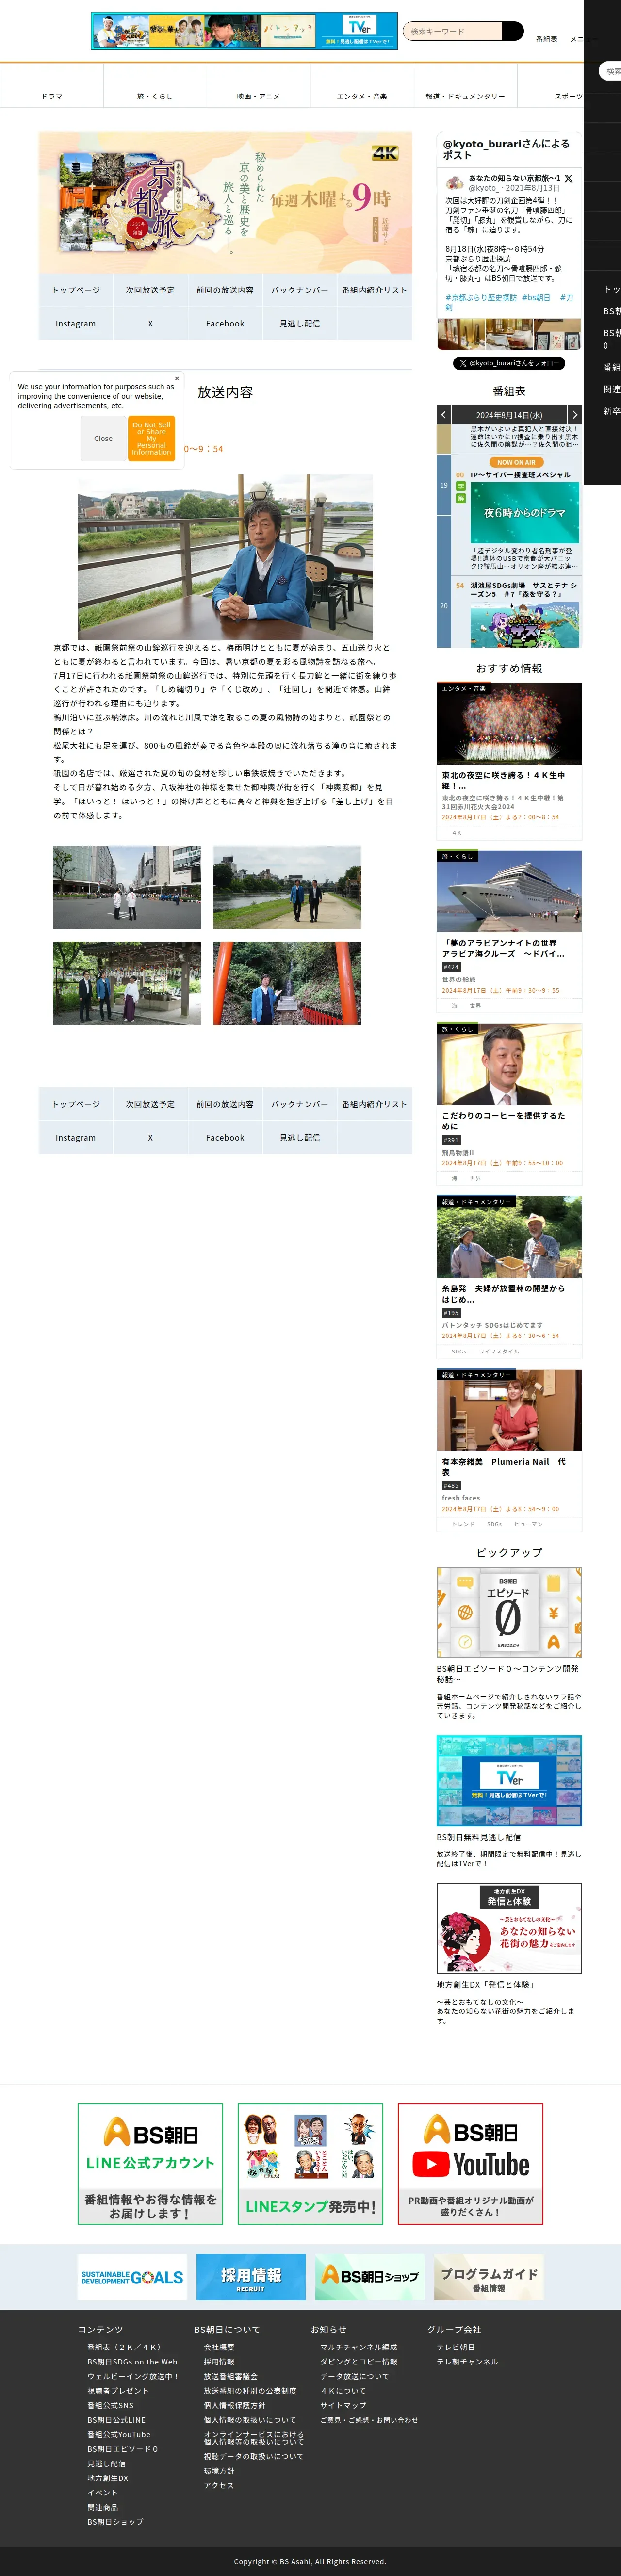This screenshot has height=2576, width=621.
Task: Open the BS朝日 LINE公式アカウント banner
Action: coord(150,2163)
